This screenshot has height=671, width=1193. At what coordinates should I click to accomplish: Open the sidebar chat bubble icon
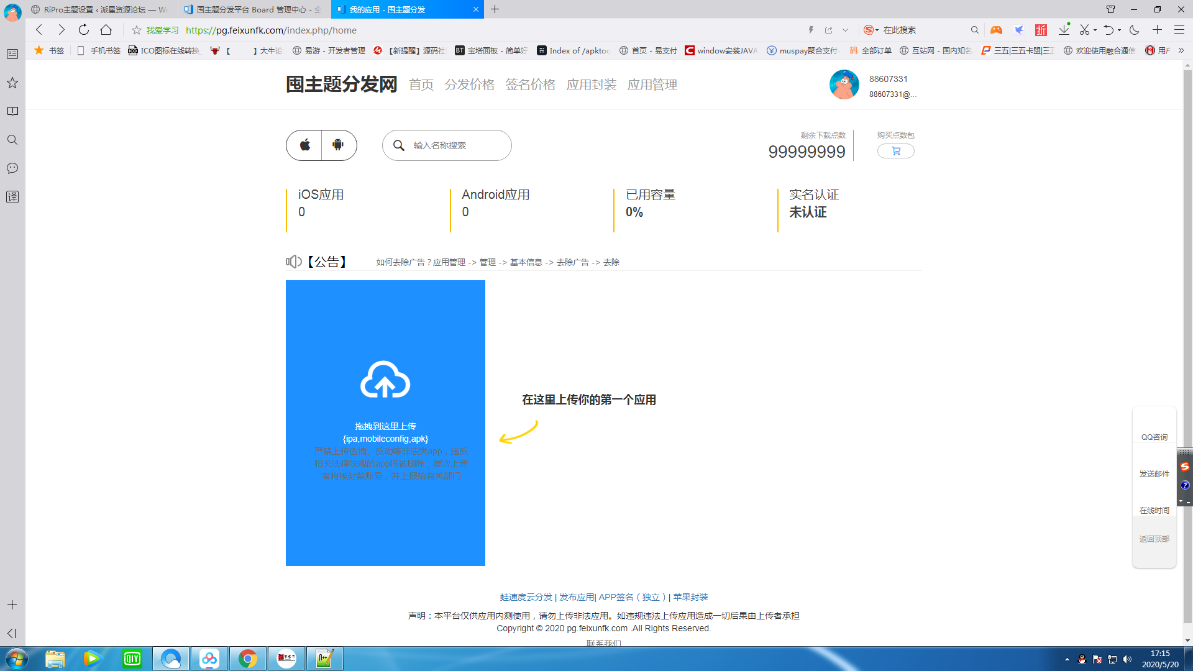[12, 168]
